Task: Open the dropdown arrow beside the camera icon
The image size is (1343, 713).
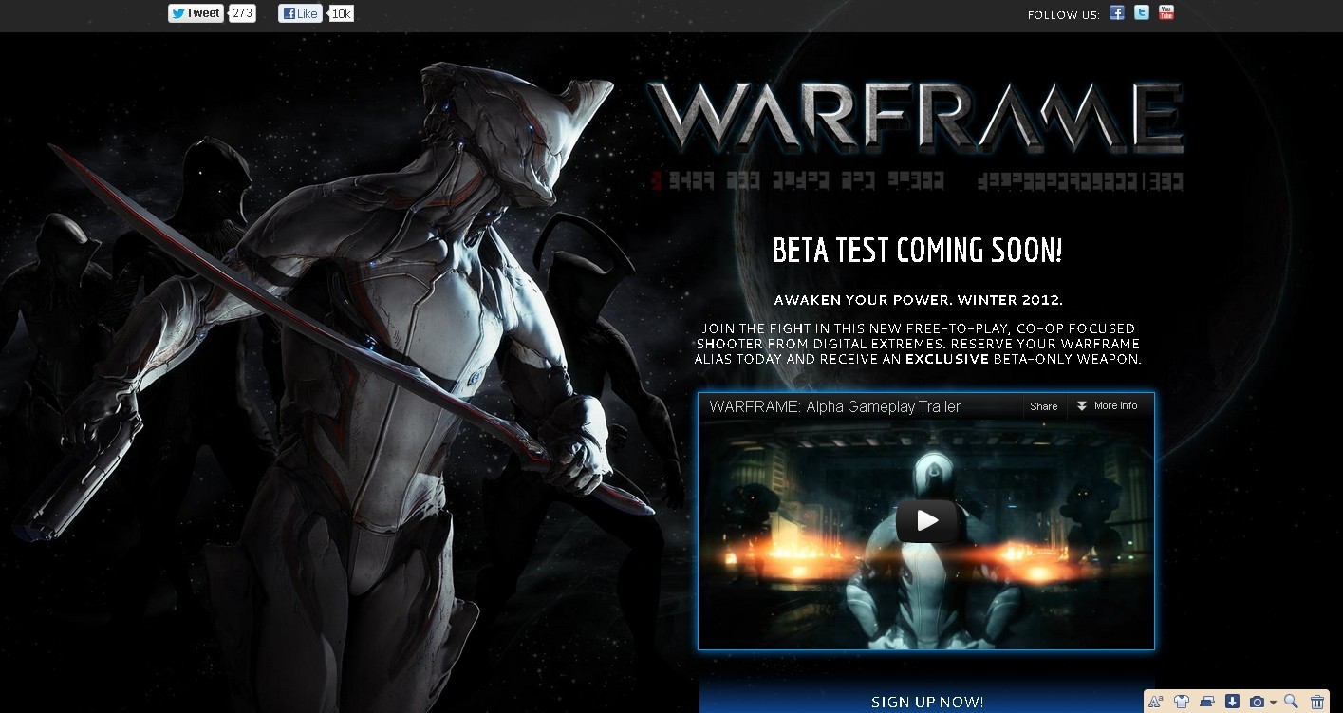Action: [x=1274, y=703]
